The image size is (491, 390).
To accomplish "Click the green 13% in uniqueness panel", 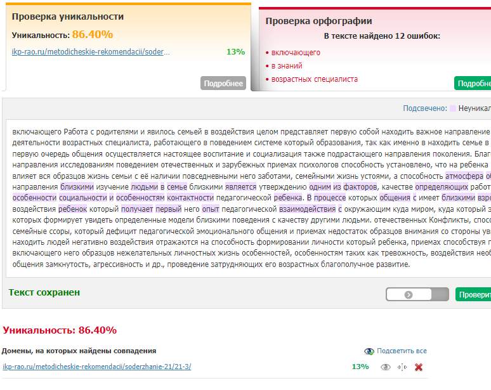I will pos(235,52).
